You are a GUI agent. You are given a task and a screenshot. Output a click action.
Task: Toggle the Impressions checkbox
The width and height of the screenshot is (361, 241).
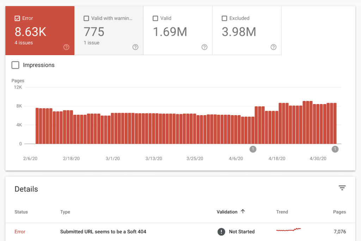(16, 65)
